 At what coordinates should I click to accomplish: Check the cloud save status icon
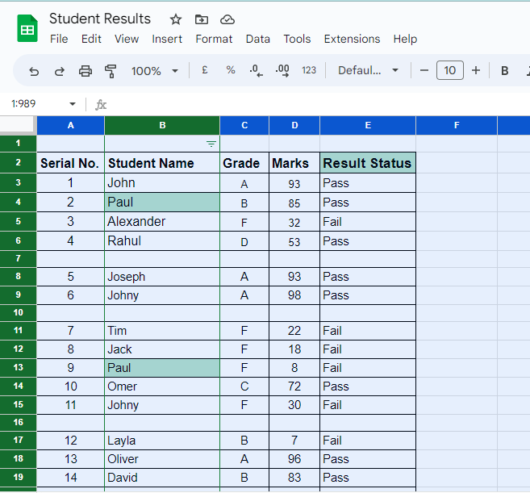click(227, 19)
